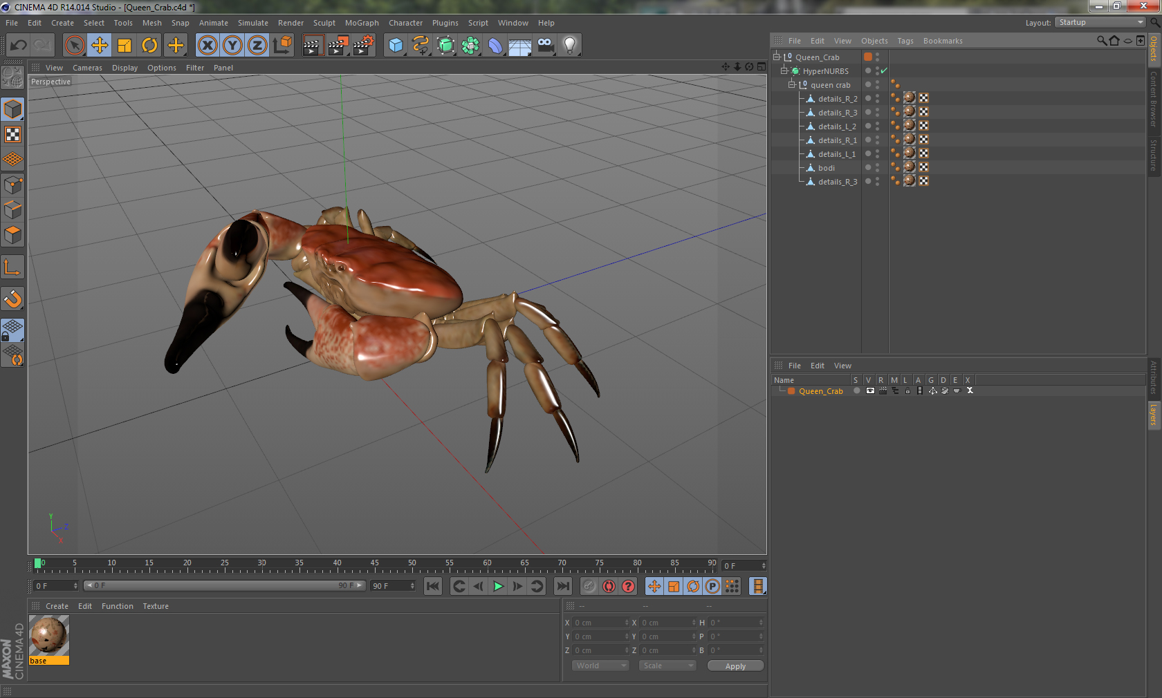Open the viewport Cameras menu
1162x698 pixels.
[87, 68]
